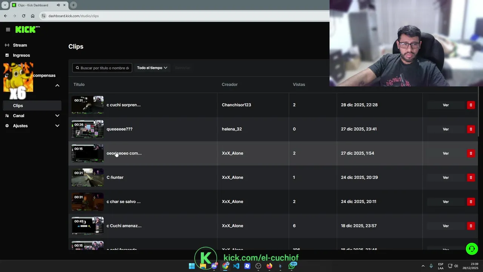Open the Ajustes sidebar menu
Screen dimensions: 483x272
pos(20,126)
